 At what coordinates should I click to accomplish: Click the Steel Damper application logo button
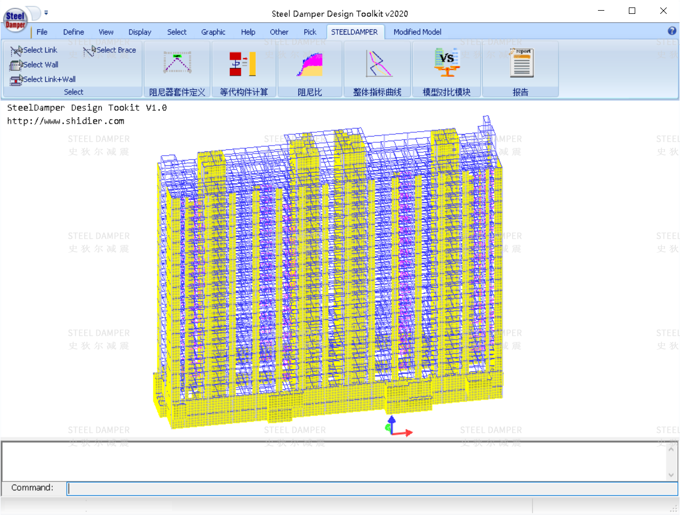click(x=15, y=20)
